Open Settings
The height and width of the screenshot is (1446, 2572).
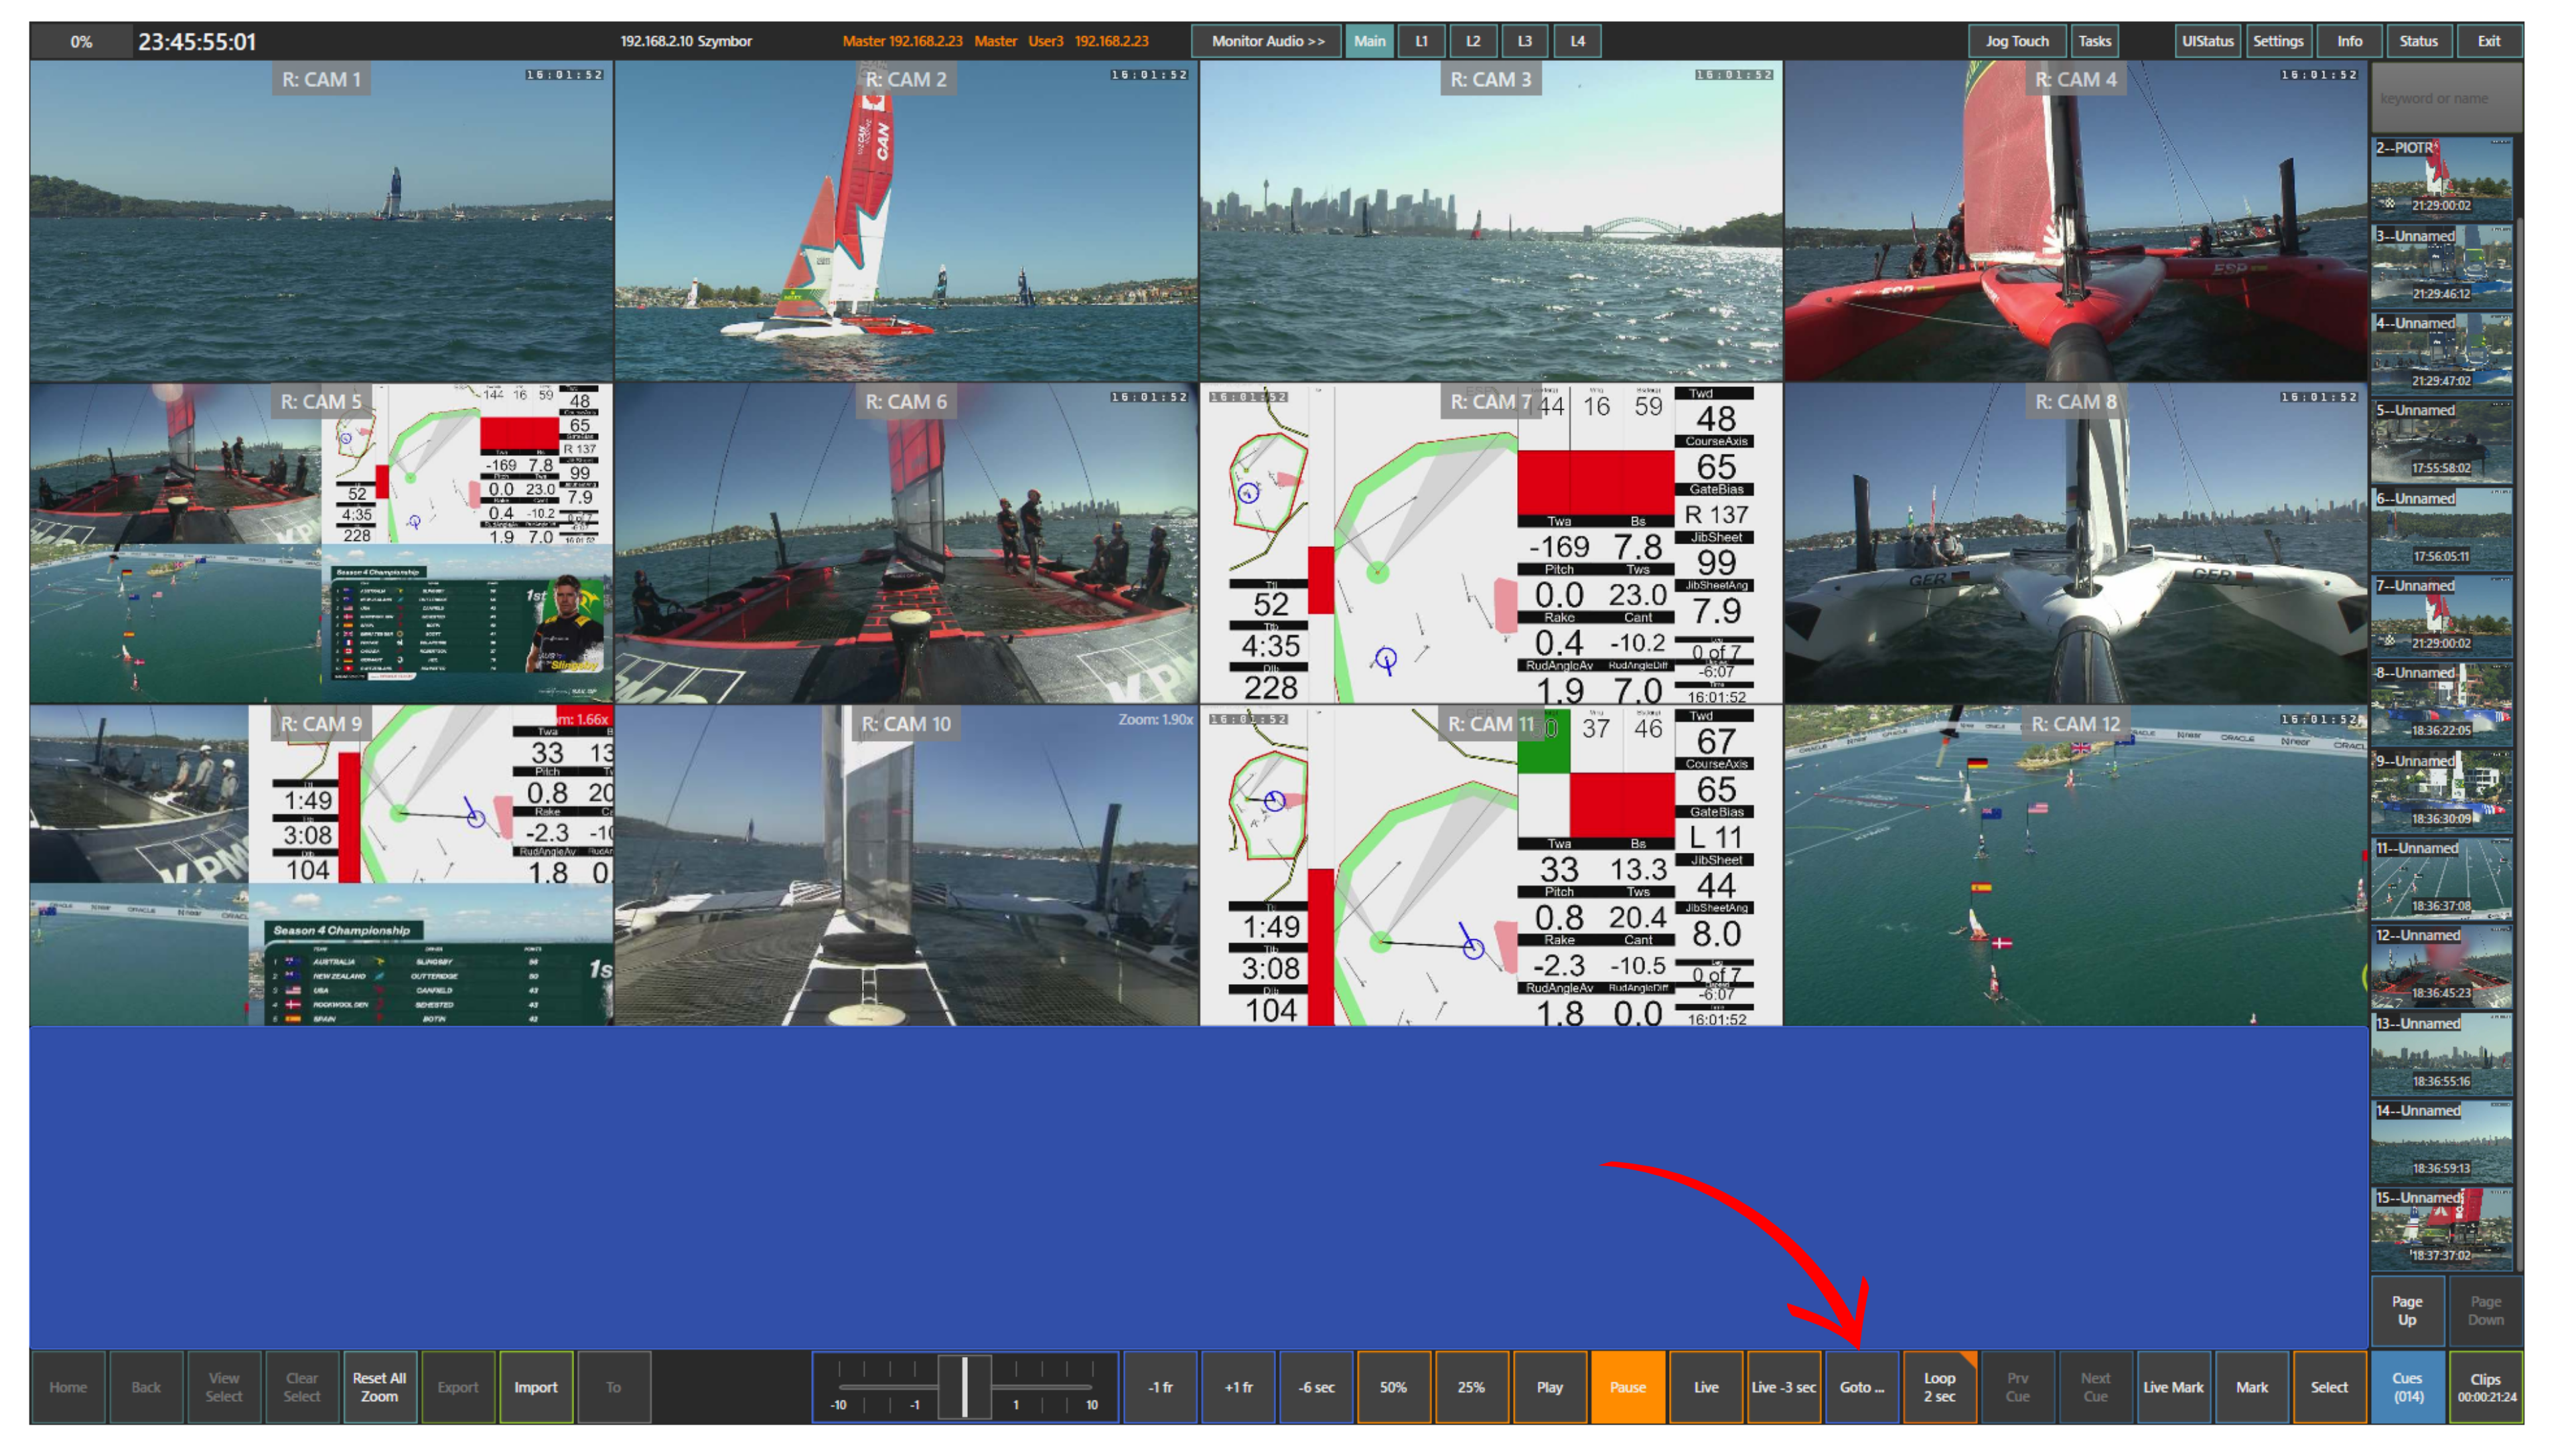coord(2277,41)
